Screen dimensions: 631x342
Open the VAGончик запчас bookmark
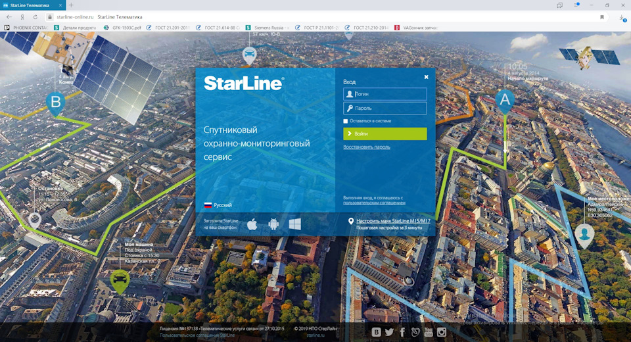(x=416, y=28)
